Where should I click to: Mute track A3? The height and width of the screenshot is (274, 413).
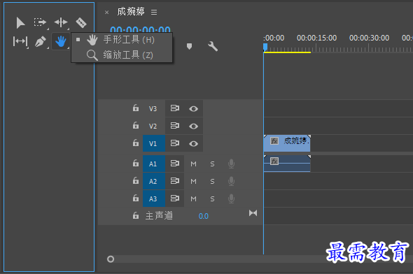(x=194, y=199)
